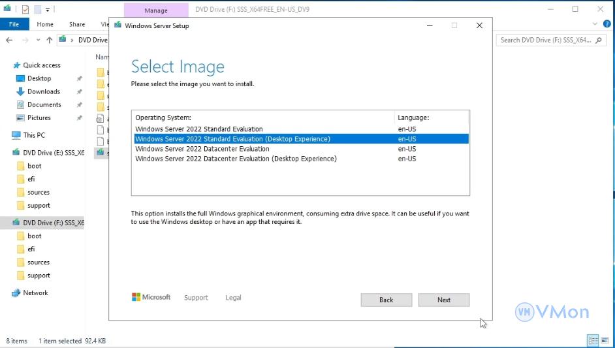
Task: Switch to the Home ribbon tab
Action: click(45, 24)
